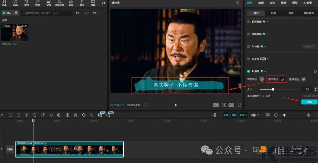The height and width of the screenshot is (163, 318).
Task: Open the 文本 (Text) panel
Action: pos(4,3)
